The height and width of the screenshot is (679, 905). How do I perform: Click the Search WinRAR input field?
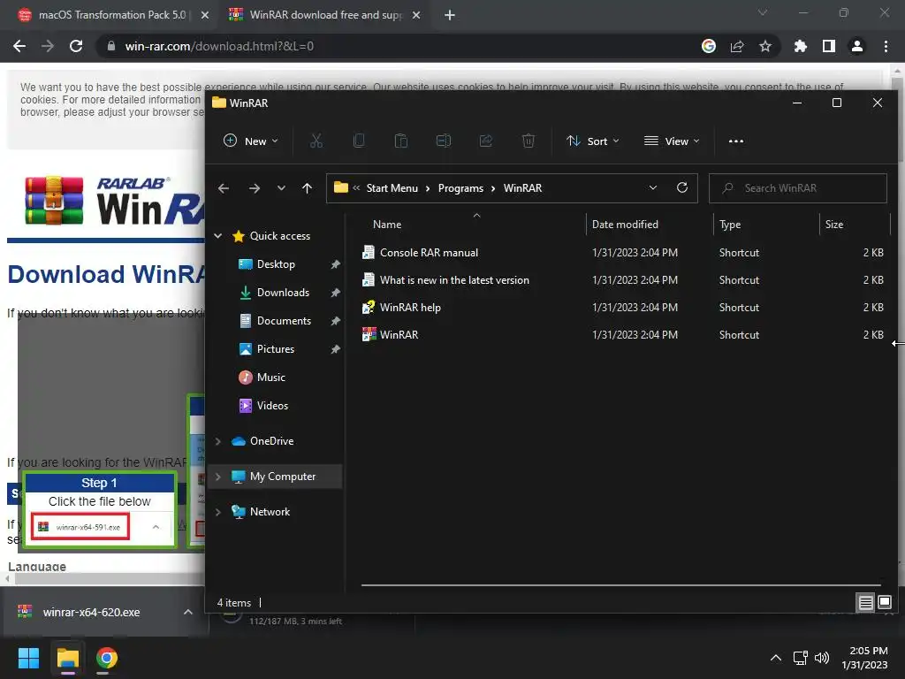798,188
